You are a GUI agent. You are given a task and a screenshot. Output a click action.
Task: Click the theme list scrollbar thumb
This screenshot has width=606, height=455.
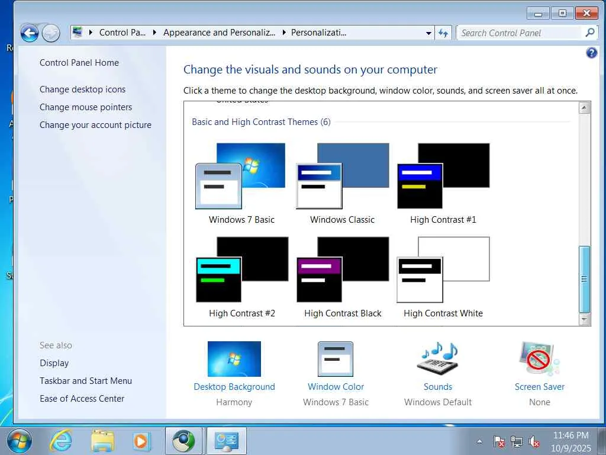[584, 279]
